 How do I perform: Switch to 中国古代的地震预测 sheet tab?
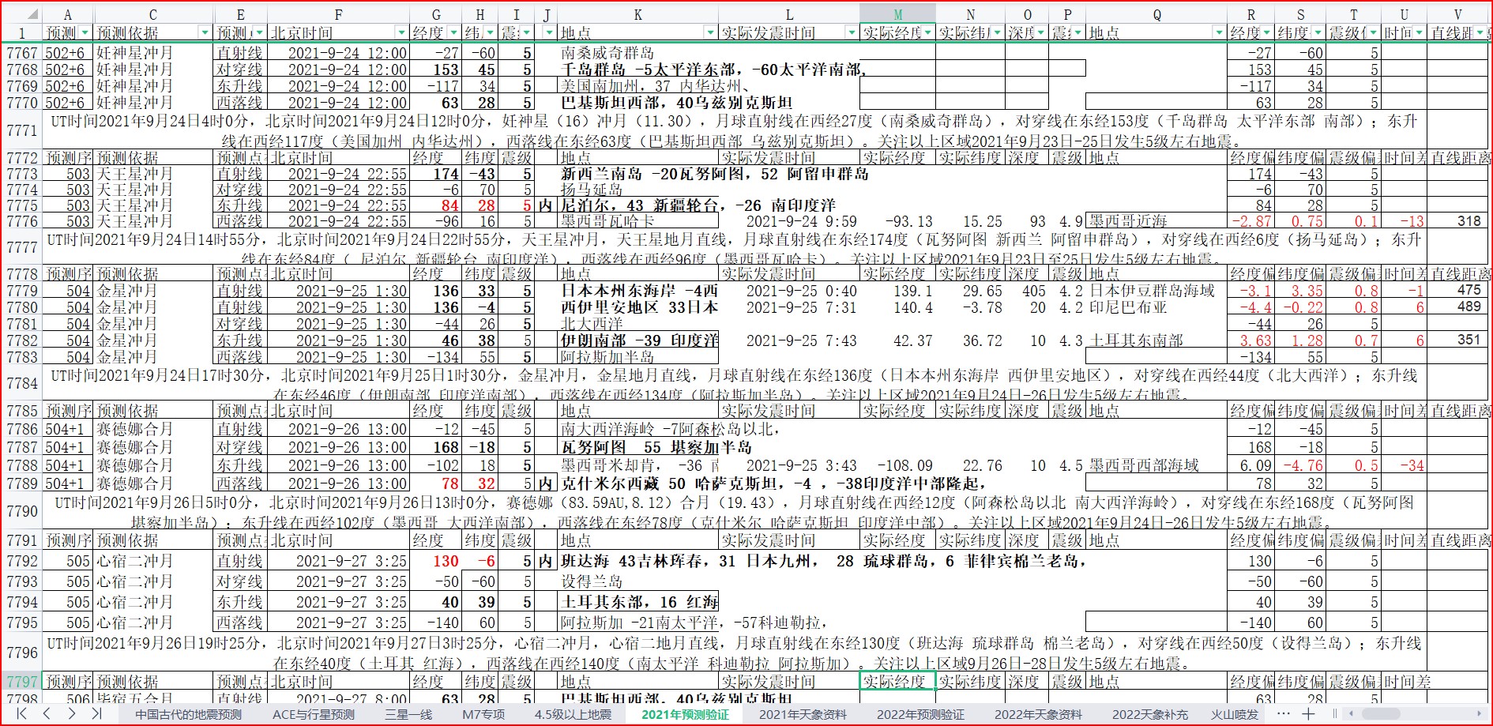tap(188, 714)
